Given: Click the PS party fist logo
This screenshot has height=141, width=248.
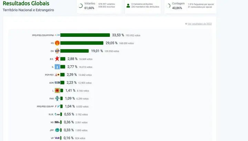Looking at the screenshot, I should coord(58,43).
